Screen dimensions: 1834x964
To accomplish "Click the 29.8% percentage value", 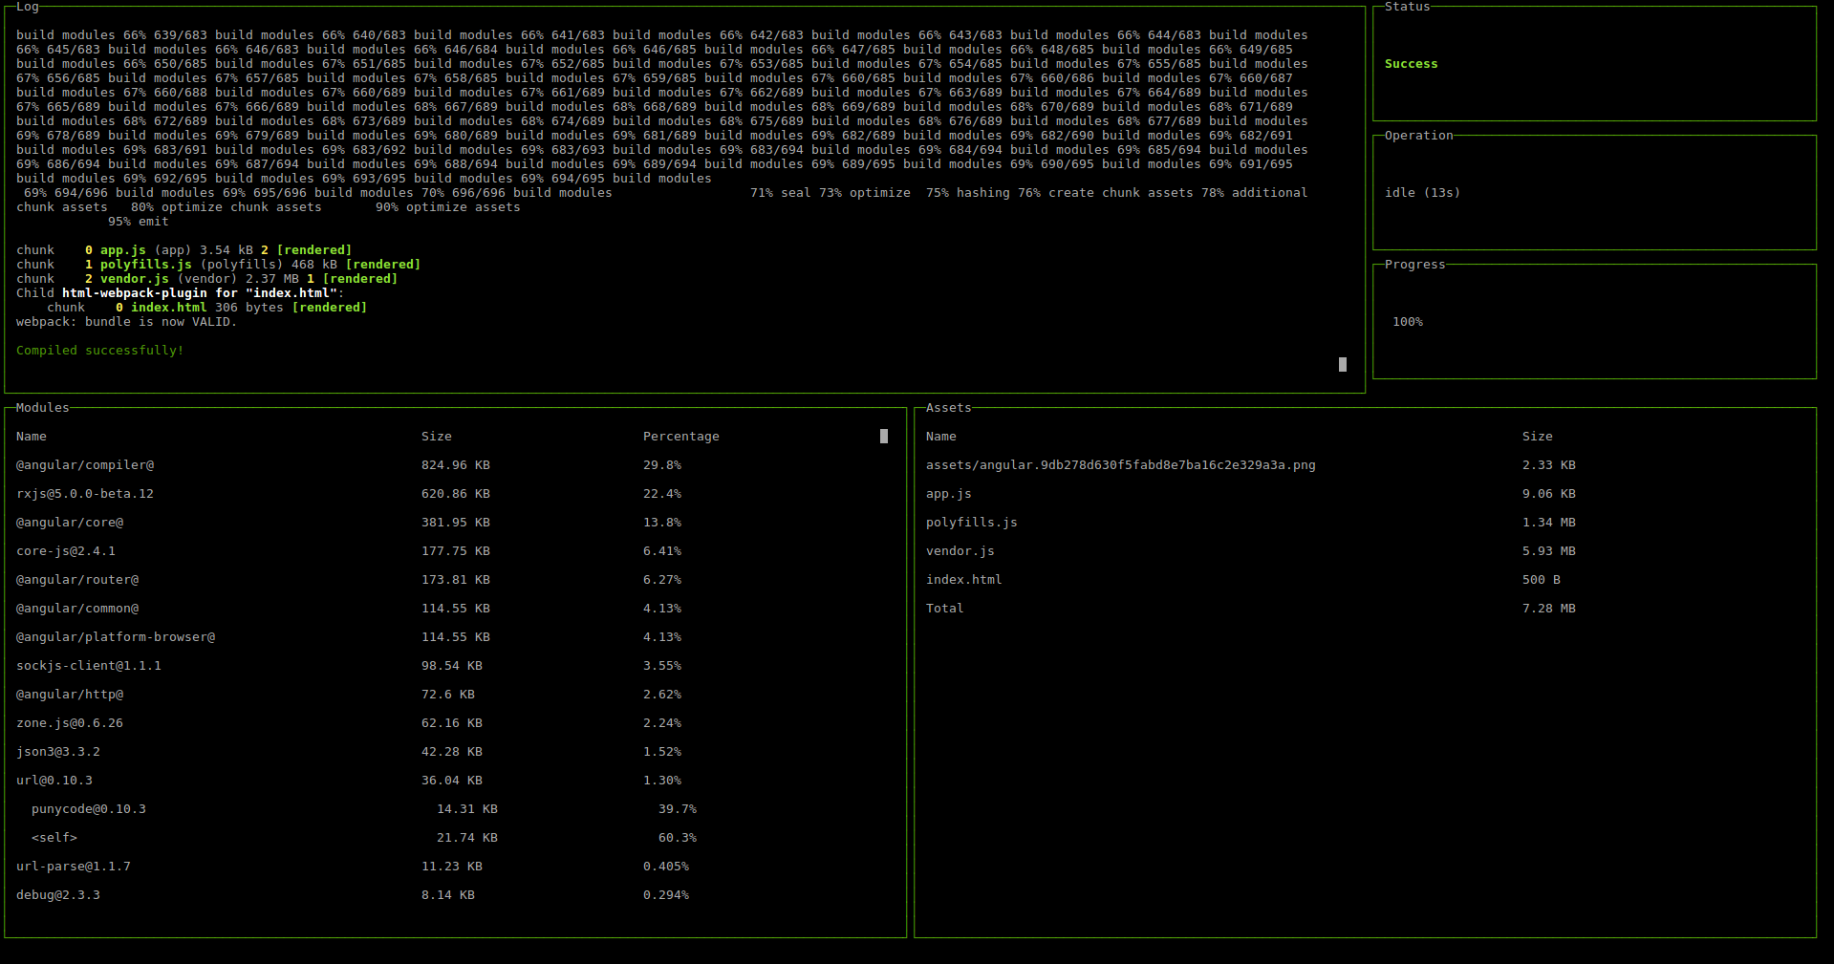I will (x=662, y=465).
